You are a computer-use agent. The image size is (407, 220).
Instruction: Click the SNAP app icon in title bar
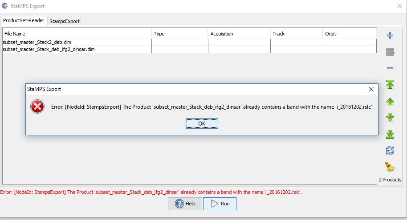pyautogui.click(x=4, y=6)
